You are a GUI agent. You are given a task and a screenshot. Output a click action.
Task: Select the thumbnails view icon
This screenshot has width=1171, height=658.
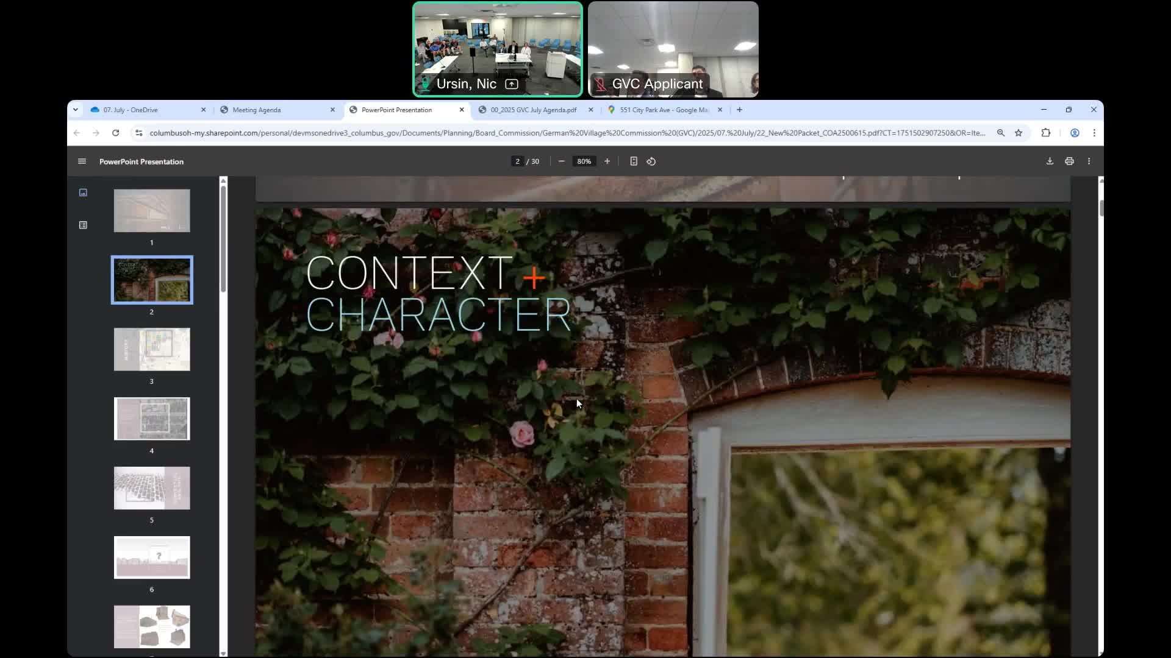(83, 193)
